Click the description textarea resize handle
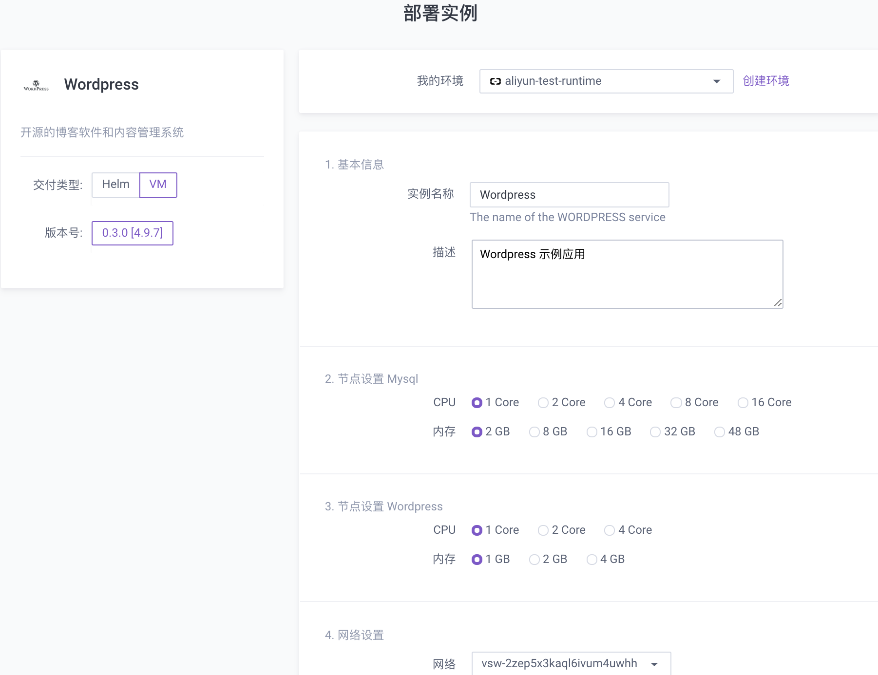 [778, 303]
